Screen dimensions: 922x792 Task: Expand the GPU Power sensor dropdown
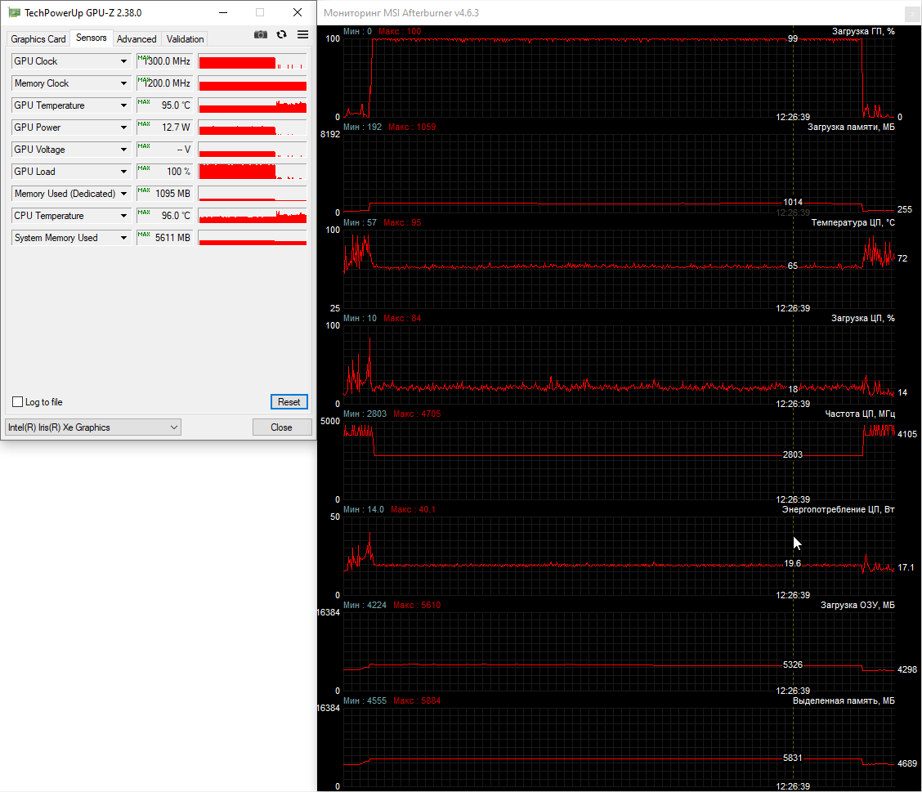(x=123, y=128)
